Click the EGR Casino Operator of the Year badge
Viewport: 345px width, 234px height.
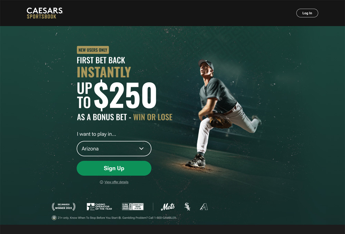pos(99,206)
